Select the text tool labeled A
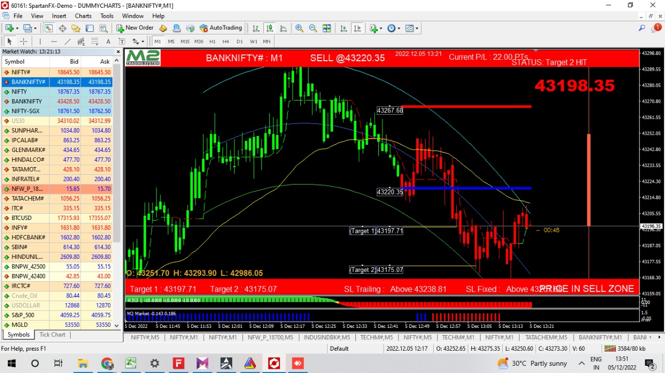This screenshot has height=373, width=665. pyautogui.click(x=108, y=42)
